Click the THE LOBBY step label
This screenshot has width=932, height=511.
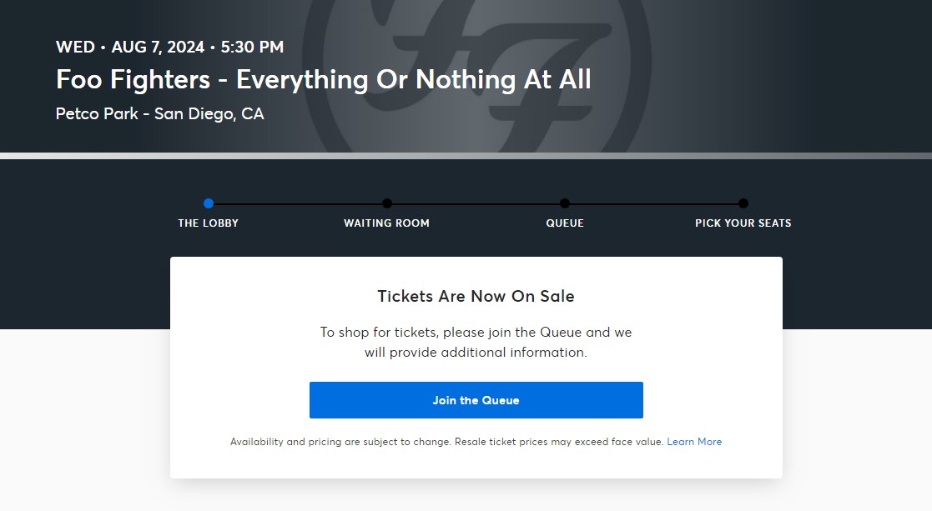pyautogui.click(x=209, y=223)
